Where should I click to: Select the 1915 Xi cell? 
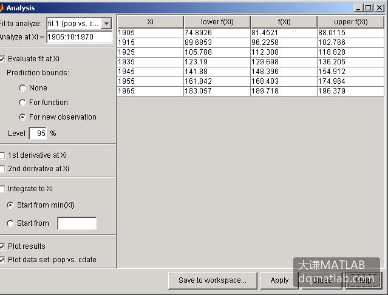pos(150,42)
